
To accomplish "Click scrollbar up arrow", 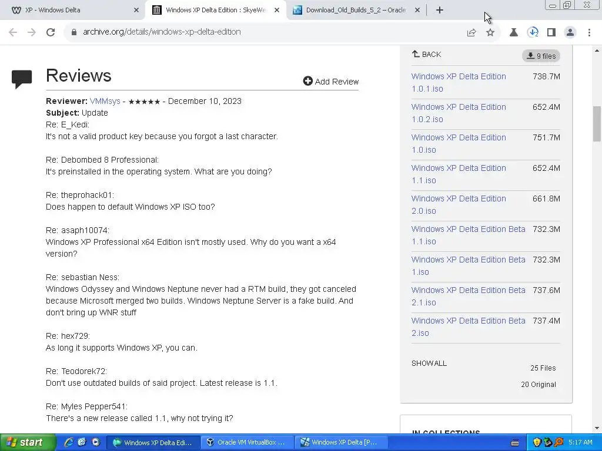I will click(597, 51).
